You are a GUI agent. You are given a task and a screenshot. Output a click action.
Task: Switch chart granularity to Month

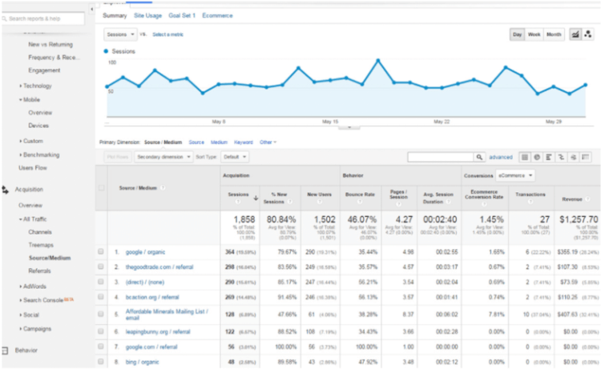554,34
